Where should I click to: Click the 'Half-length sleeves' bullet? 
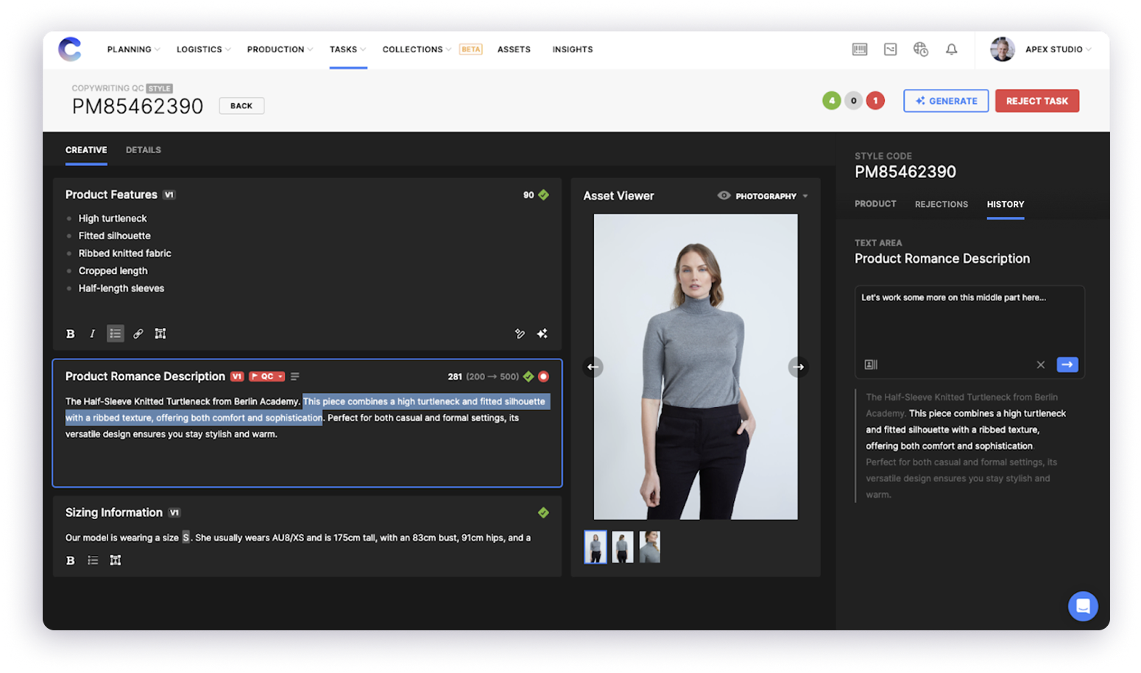pyautogui.click(x=121, y=289)
